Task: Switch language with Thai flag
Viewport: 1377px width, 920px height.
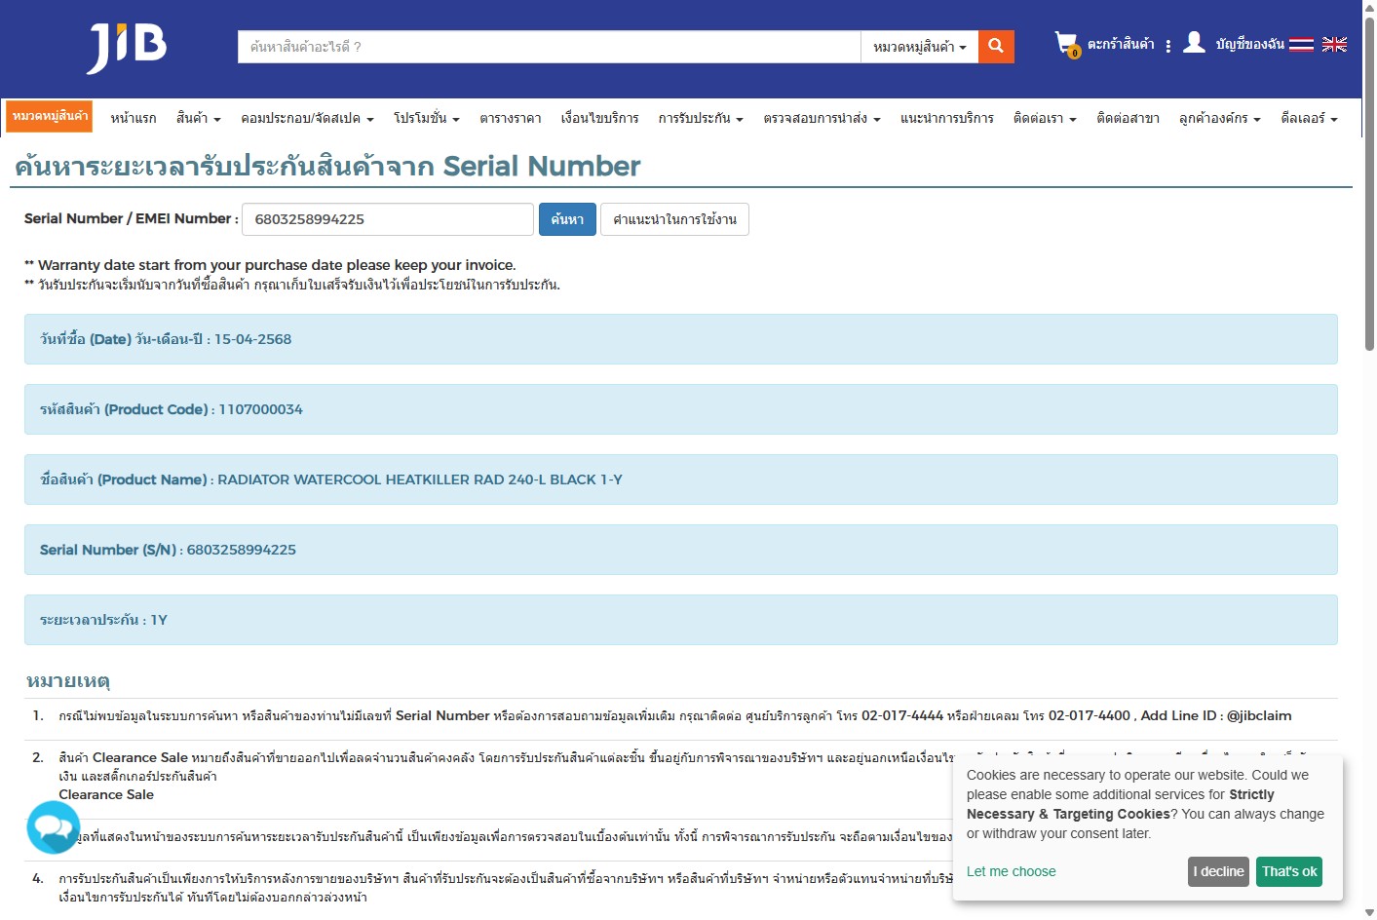Action: click(x=1301, y=44)
